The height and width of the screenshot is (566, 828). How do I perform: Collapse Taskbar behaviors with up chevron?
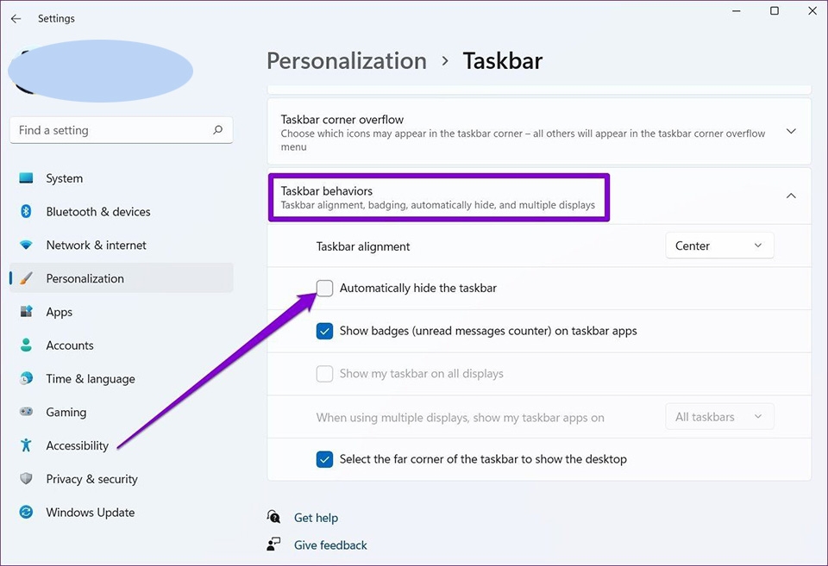click(x=791, y=196)
